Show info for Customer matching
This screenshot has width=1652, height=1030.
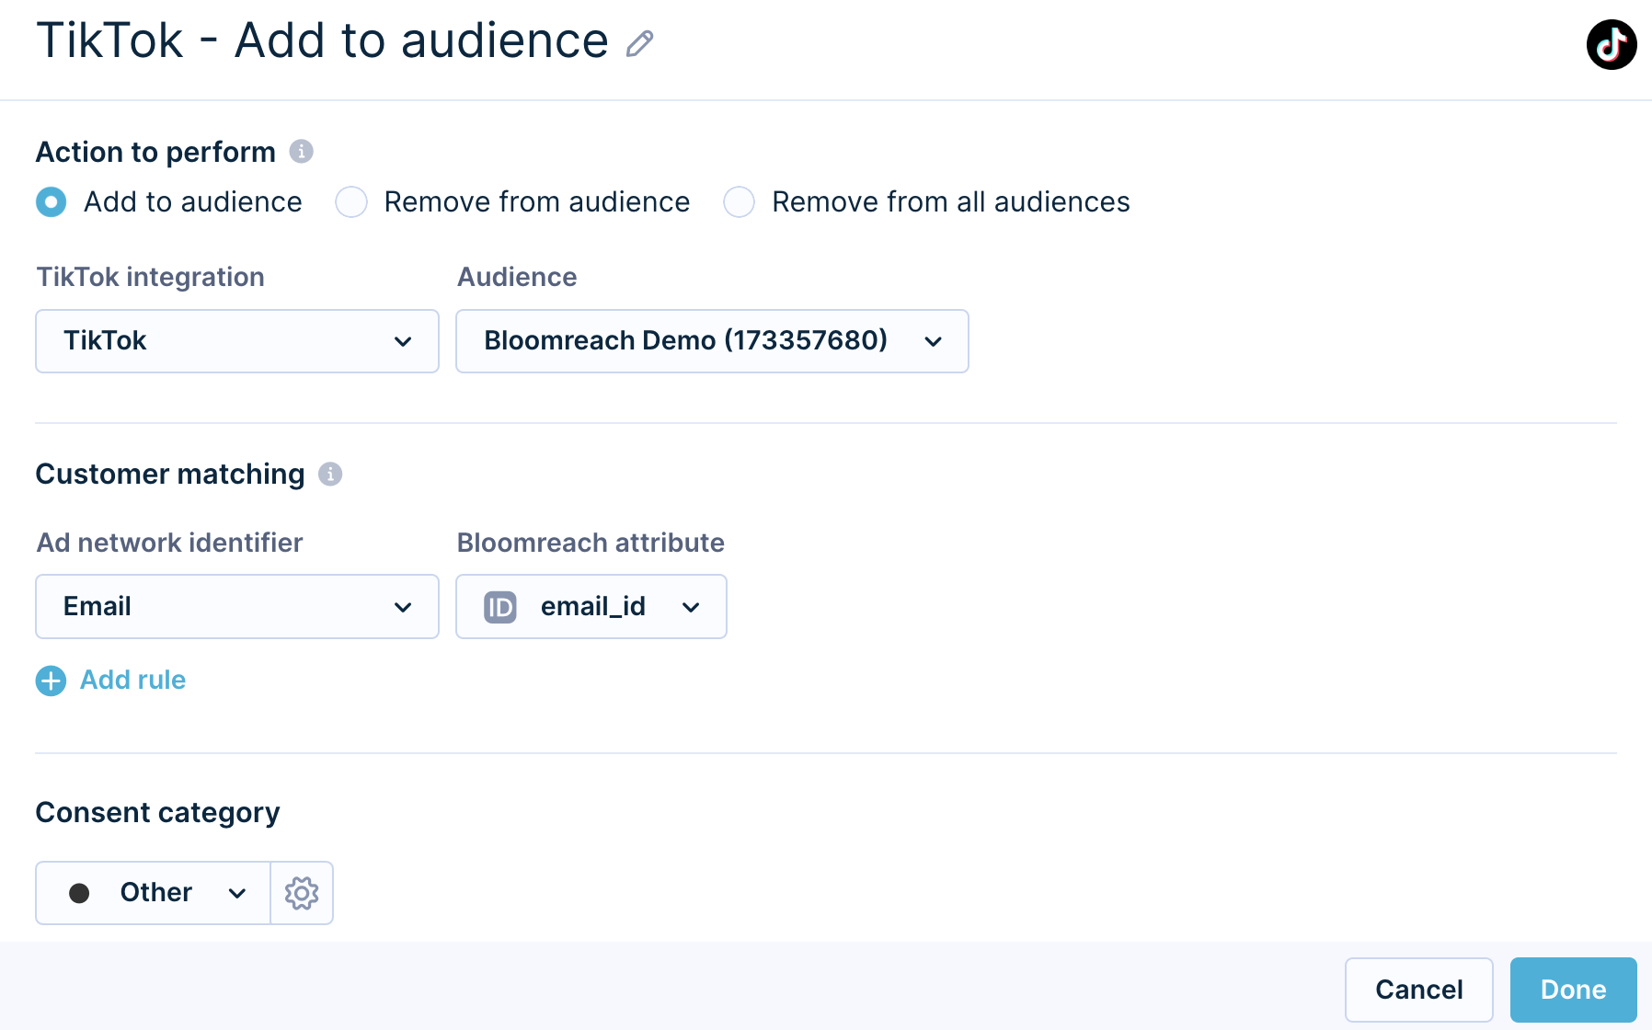330,474
